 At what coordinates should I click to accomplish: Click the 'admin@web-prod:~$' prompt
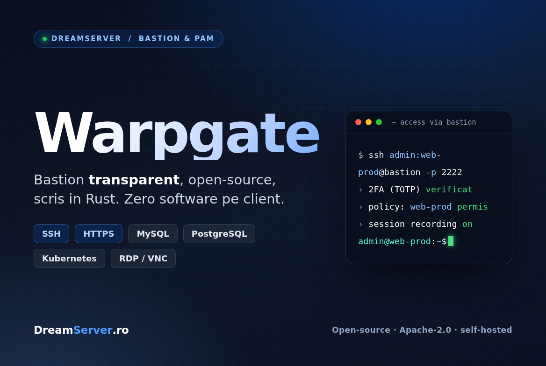tap(402, 241)
